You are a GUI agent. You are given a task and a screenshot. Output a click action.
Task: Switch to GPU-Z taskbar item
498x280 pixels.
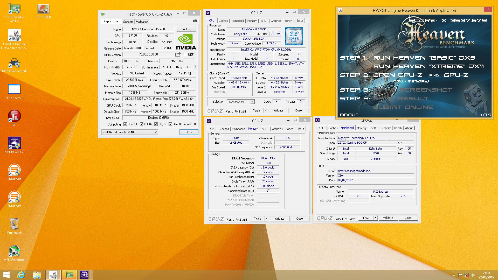(x=69, y=275)
